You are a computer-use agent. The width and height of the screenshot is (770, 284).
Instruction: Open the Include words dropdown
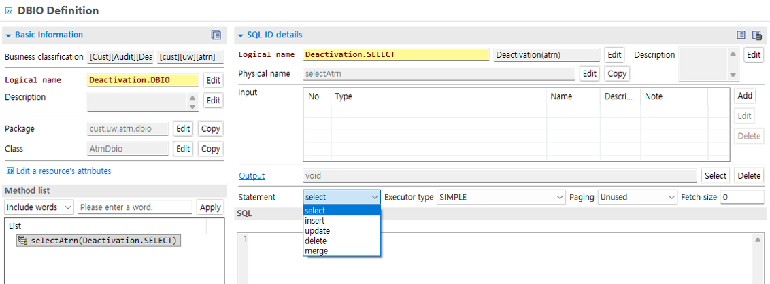click(39, 207)
